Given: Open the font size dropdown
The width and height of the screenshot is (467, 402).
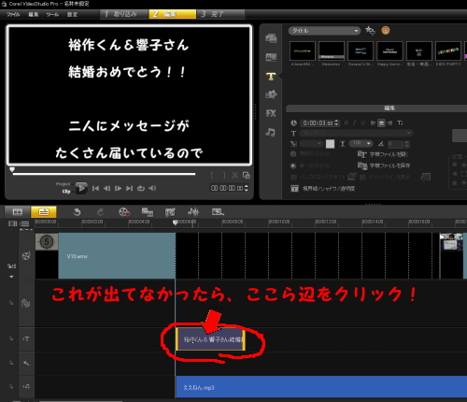Looking at the screenshot, I should [x=311, y=144].
